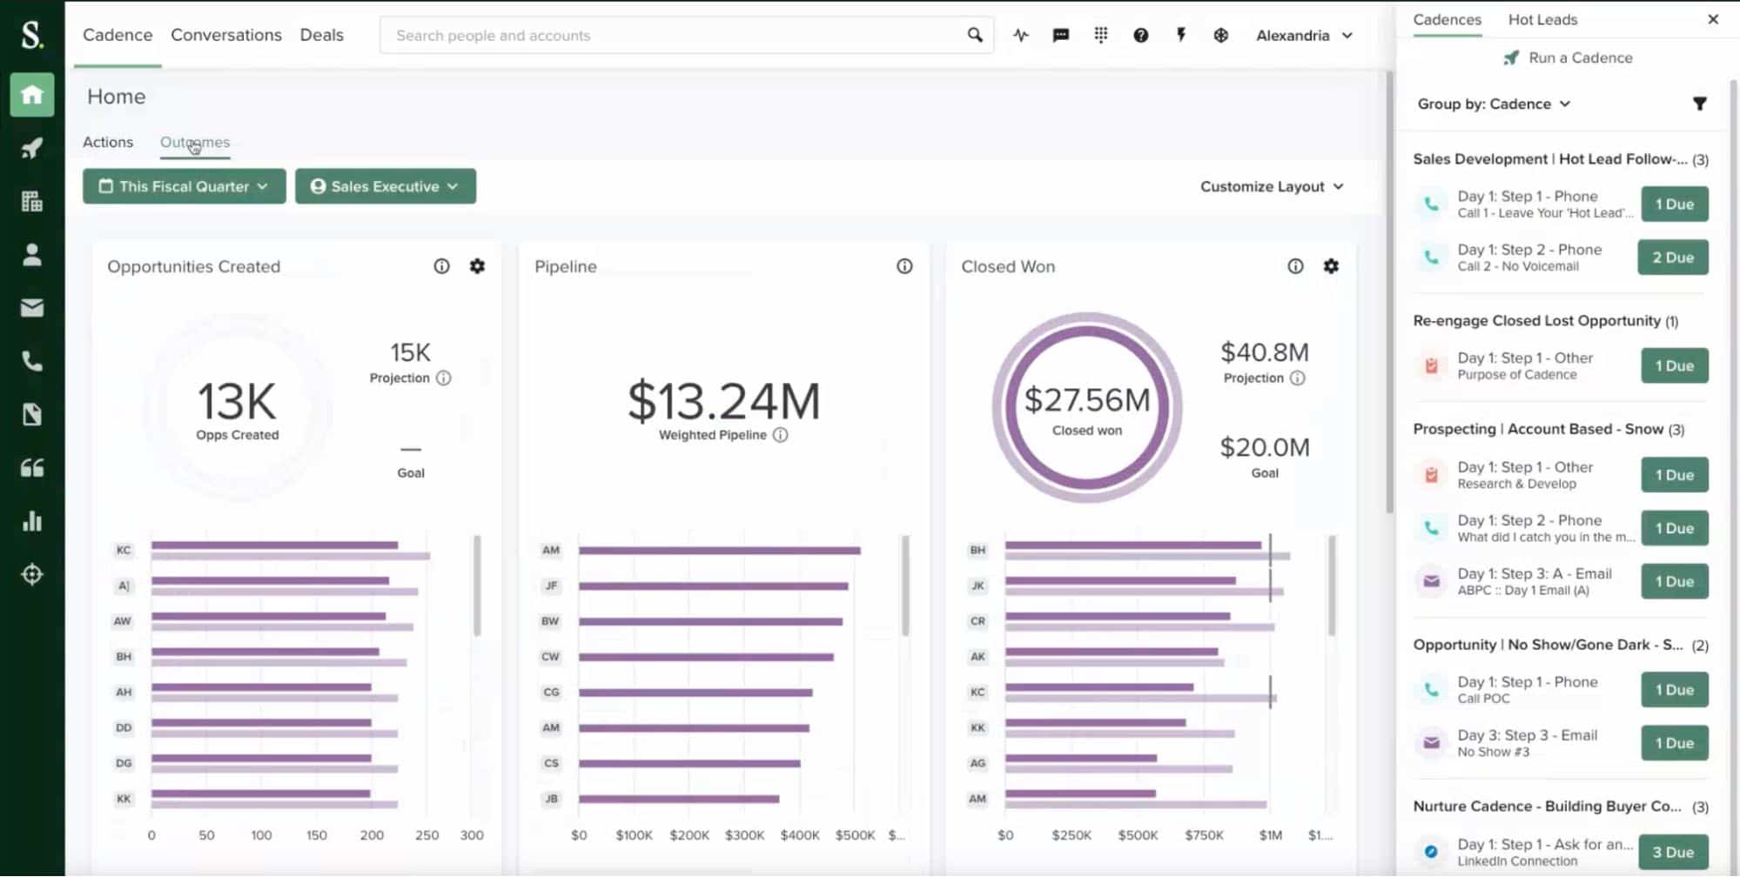Open the help question mark icon
This screenshot has height=877, width=1740.
[1140, 36]
